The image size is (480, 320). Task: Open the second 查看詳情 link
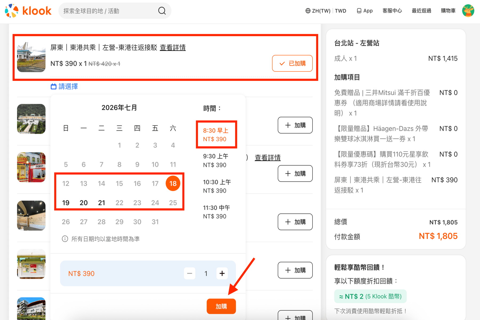point(268,158)
